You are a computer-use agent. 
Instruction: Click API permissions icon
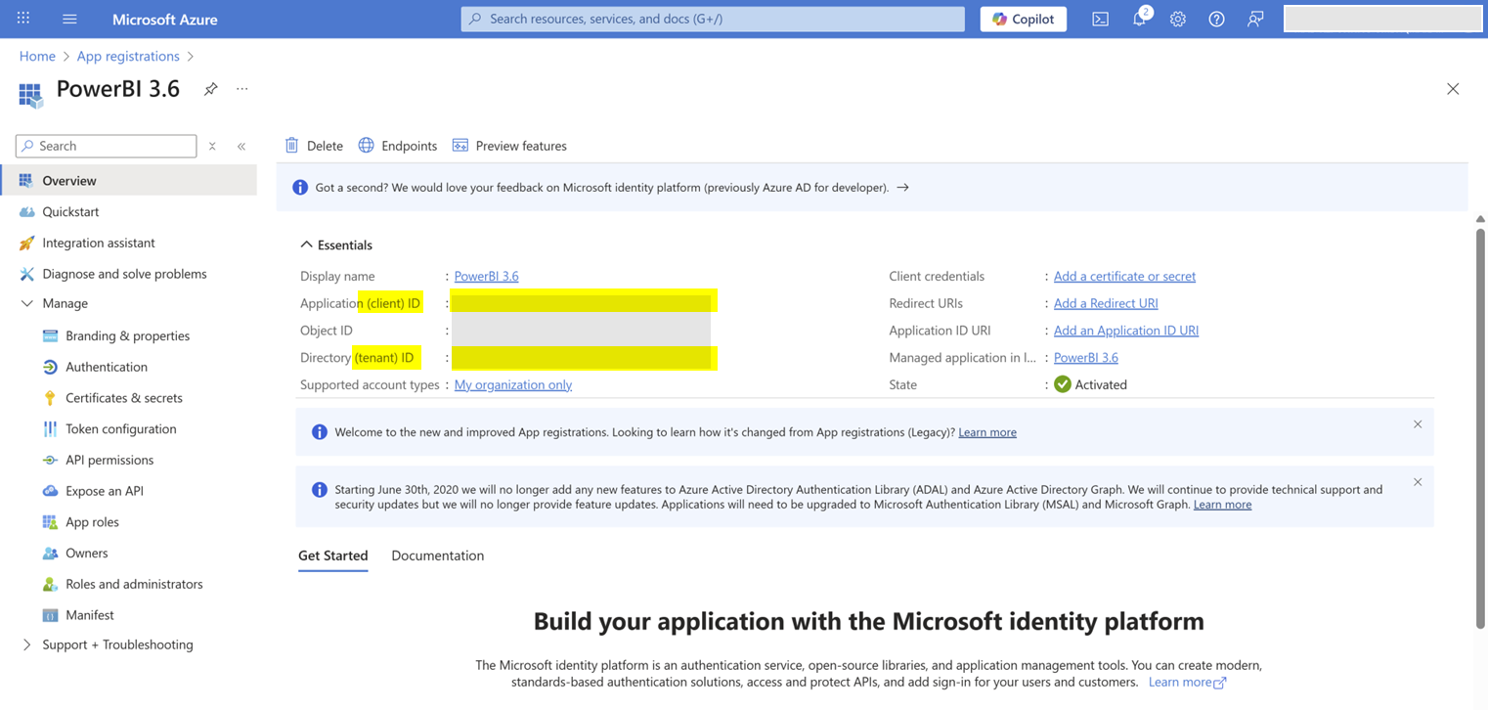(50, 460)
